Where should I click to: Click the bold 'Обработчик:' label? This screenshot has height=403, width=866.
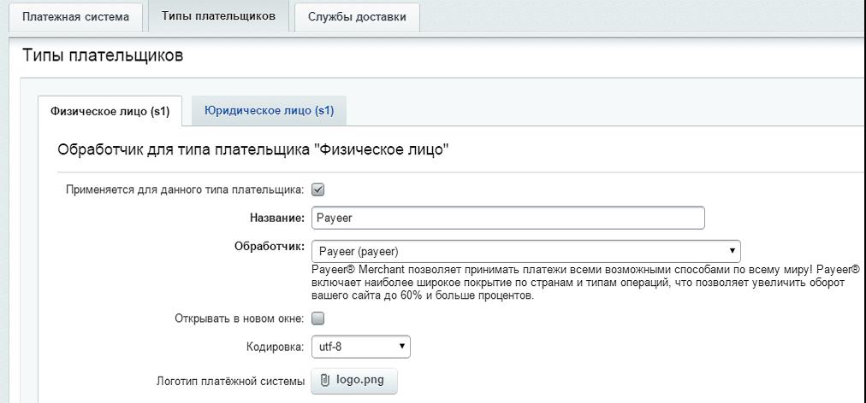[x=269, y=247]
